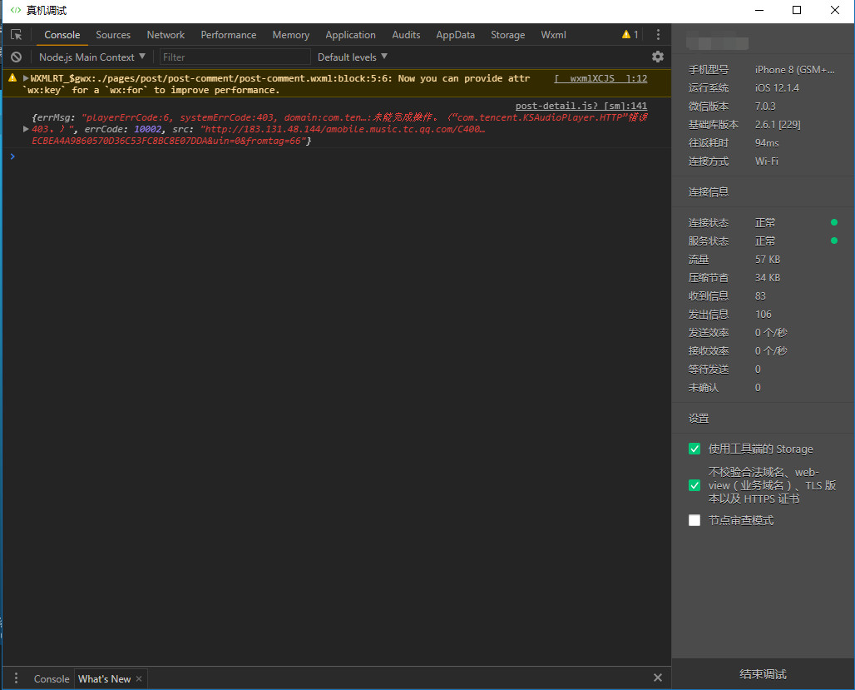Open the bottom drawer three-dot menu
The height and width of the screenshot is (690, 855).
pos(16,678)
